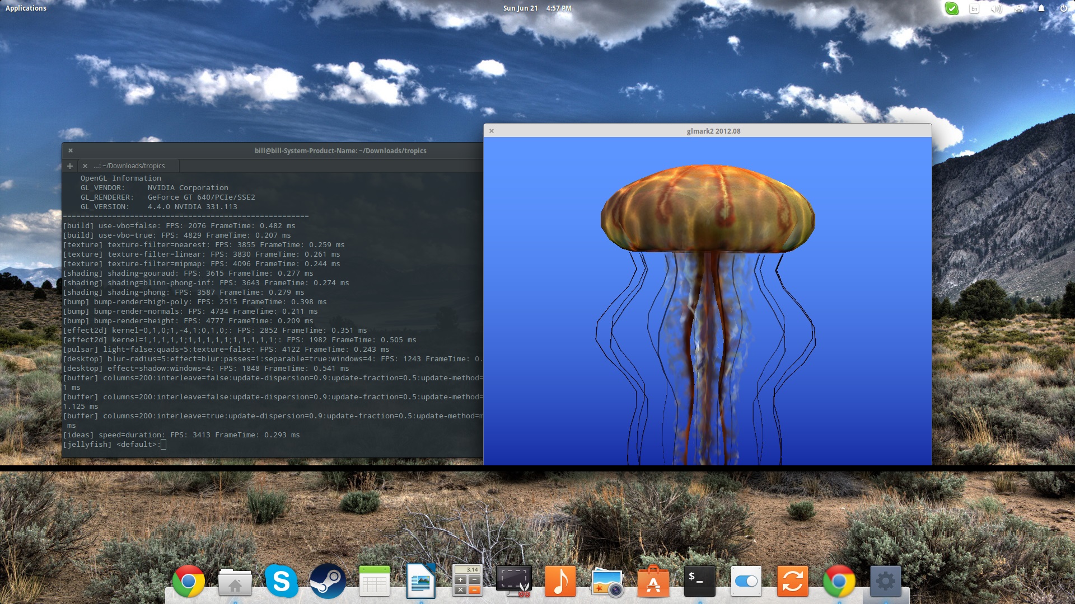Click the GL_VERSION 4.4.0 NVIDIA line
The height and width of the screenshot is (604, 1075).
159,206
